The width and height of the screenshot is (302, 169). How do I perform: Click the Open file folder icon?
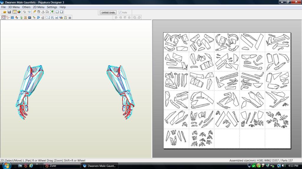pos(5,12)
